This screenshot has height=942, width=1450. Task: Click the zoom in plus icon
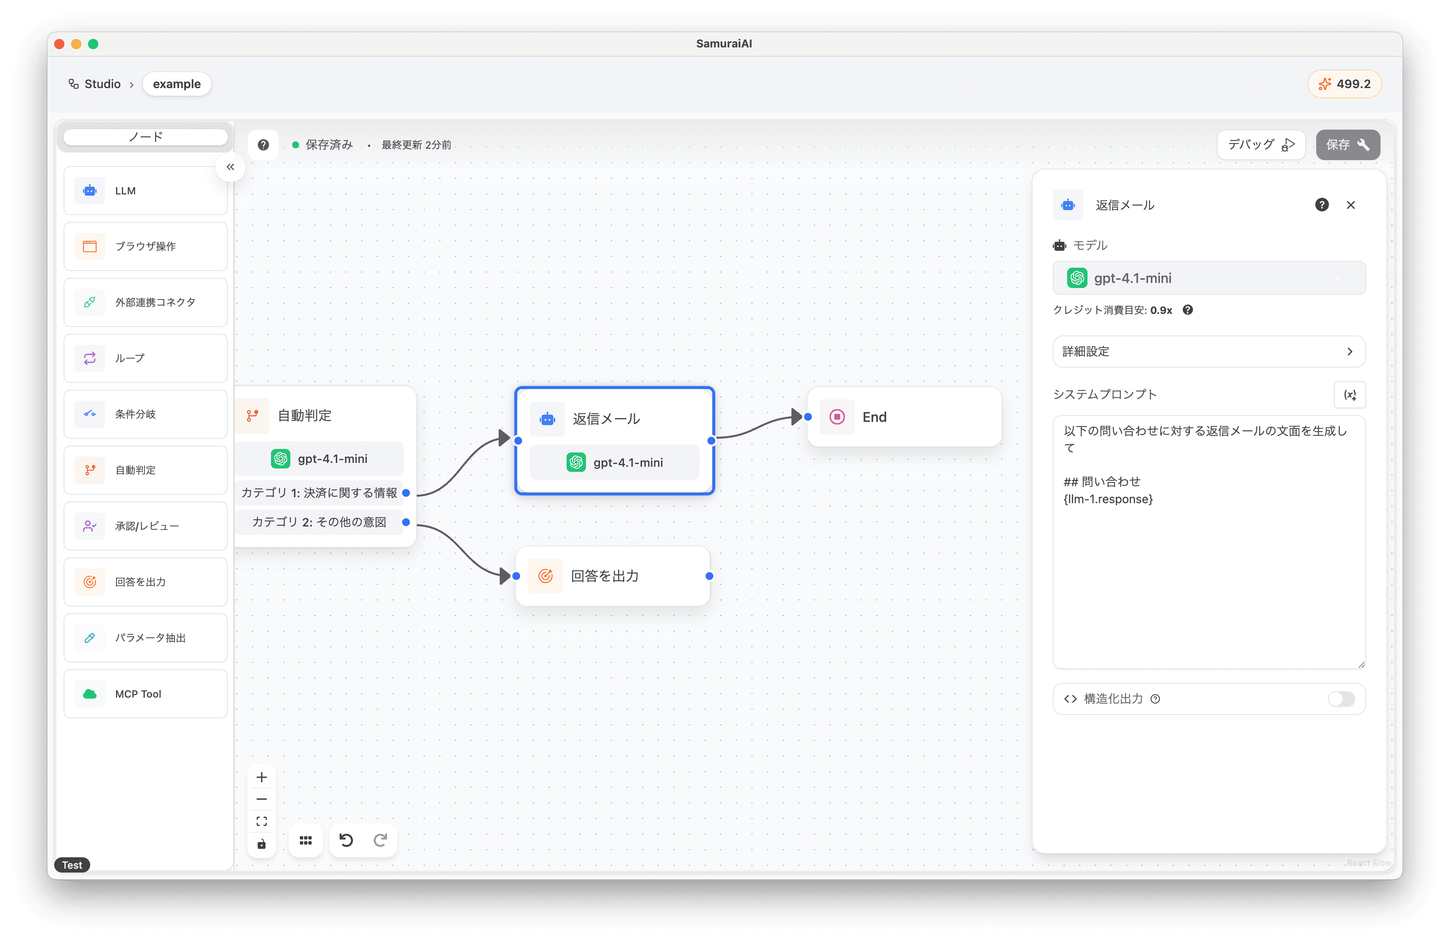click(x=261, y=777)
